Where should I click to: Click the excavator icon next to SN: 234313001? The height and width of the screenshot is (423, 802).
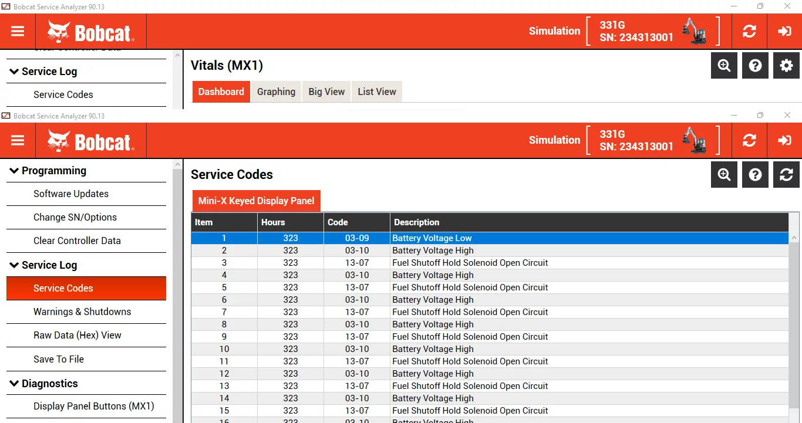tap(695, 140)
